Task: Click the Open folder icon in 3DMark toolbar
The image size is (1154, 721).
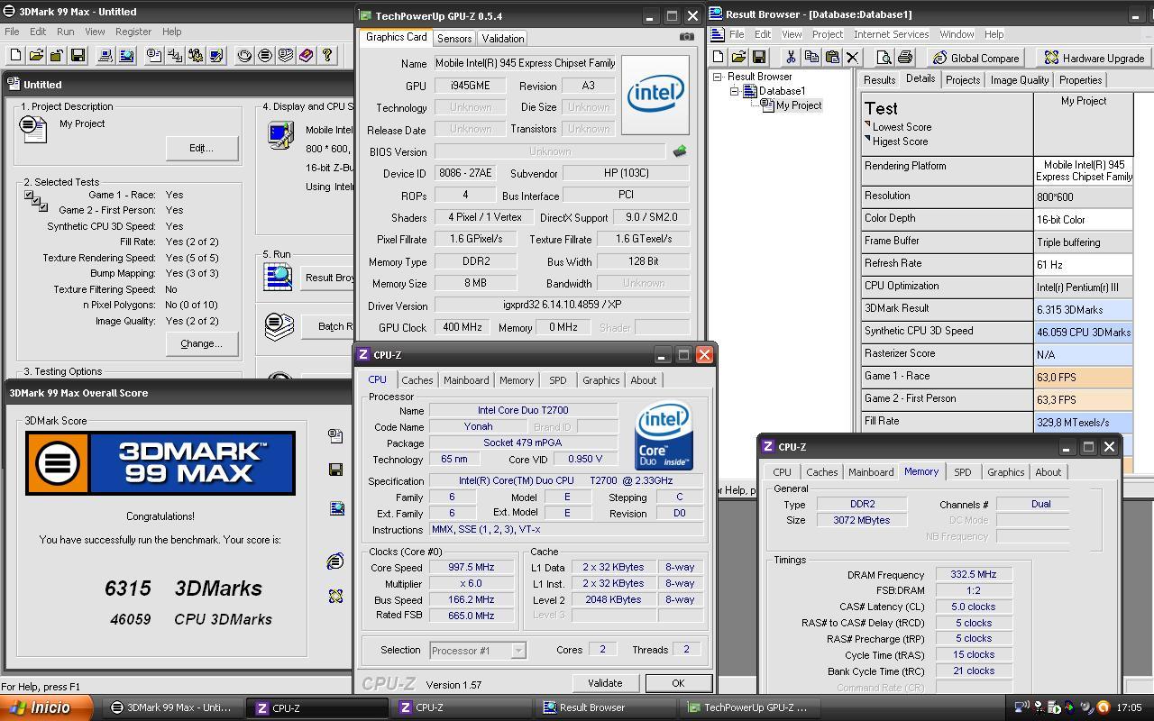Action: click(x=36, y=56)
